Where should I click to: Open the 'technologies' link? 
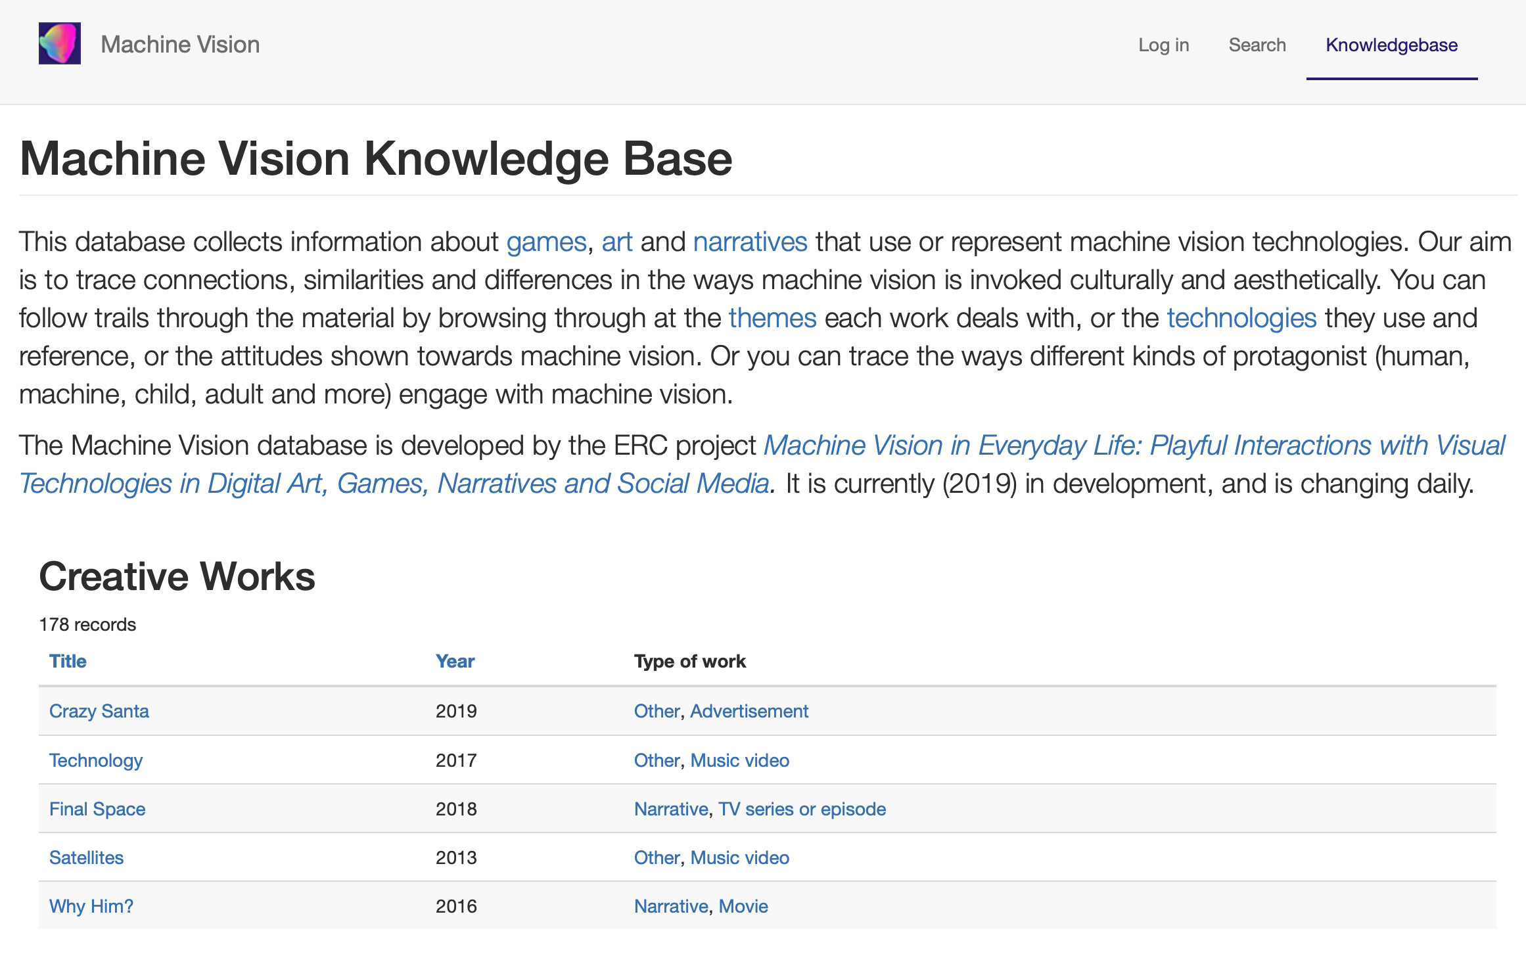coord(1241,318)
